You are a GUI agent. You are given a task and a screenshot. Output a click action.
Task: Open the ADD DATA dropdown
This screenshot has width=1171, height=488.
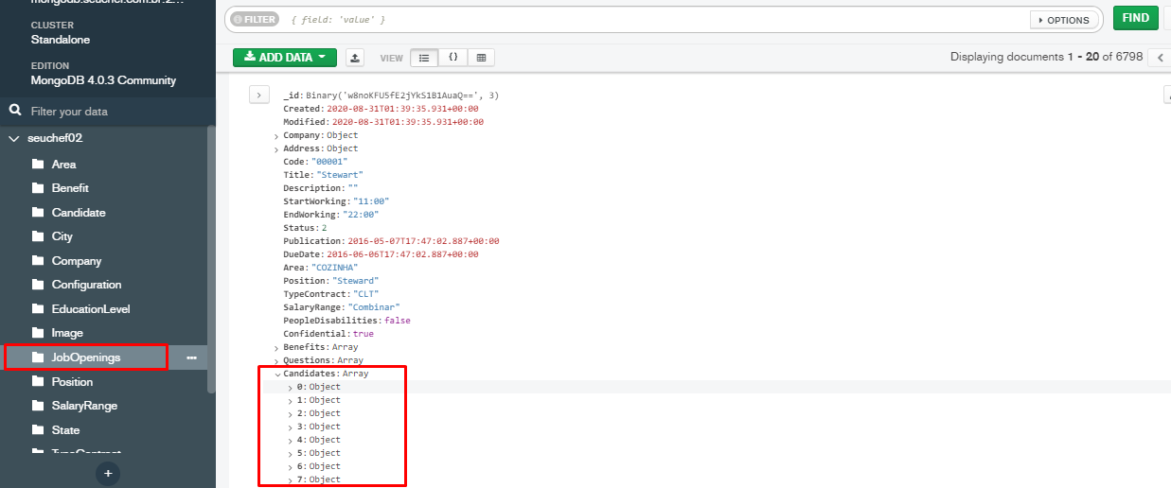(284, 58)
